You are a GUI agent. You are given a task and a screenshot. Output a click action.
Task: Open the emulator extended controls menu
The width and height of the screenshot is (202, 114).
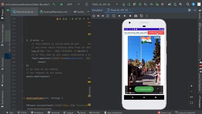(x=147, y=16)
